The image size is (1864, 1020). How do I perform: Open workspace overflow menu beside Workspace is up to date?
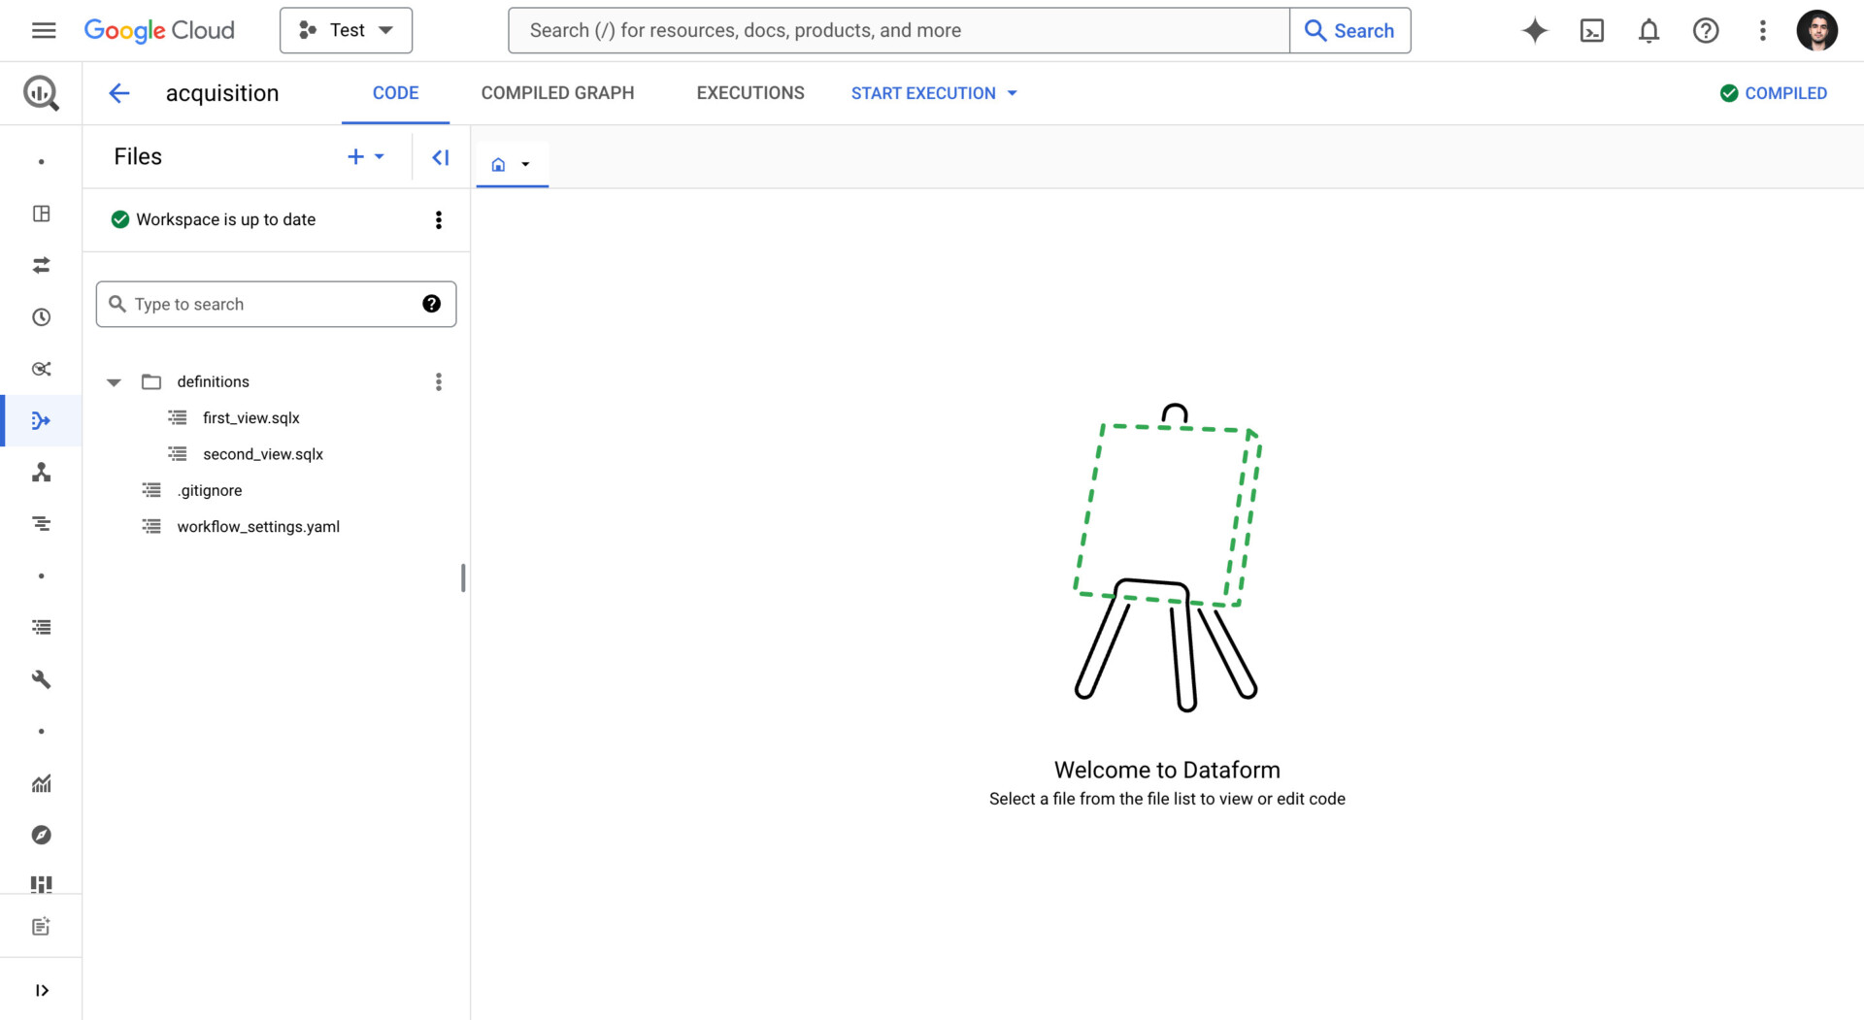click(x=439, y=219)
